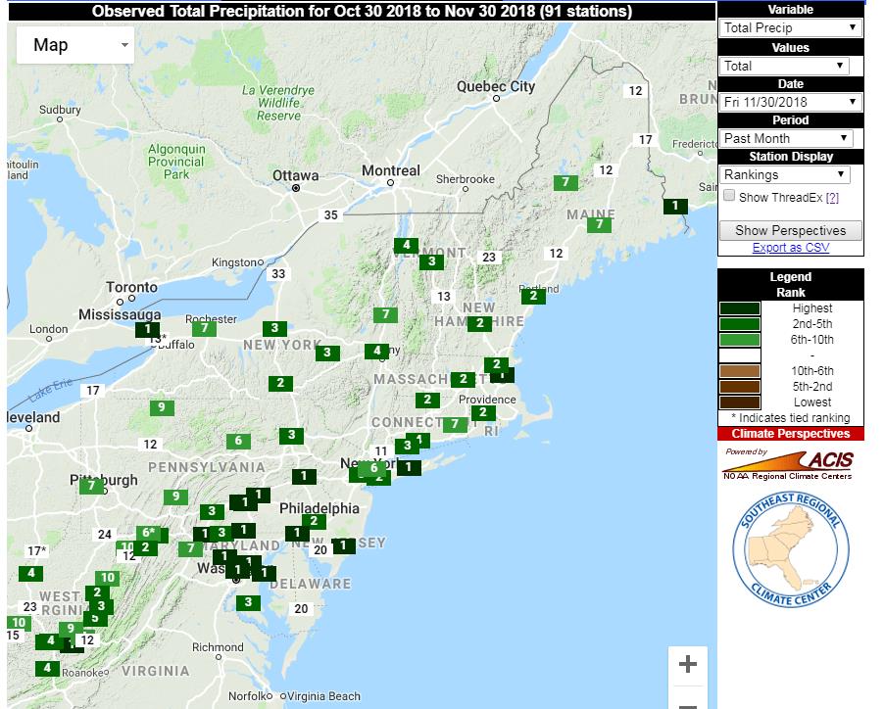The height and width of the screenshot is (709, 884).
Task: Open the Southeast Regional Climate Center logo
Action: 791,548
